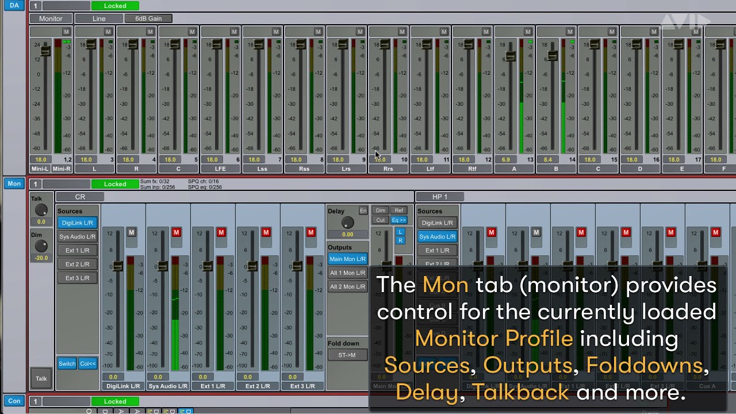The image size is (736, 414).
Task: Click the DigiLink L/R fader handle in CR
Action: [117, 266]
